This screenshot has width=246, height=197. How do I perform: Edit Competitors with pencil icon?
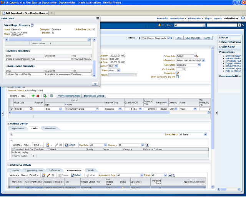click(177, 73)
